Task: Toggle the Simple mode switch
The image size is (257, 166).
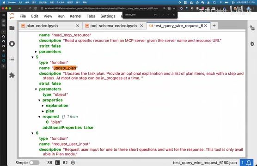Action: pos(34,163)
